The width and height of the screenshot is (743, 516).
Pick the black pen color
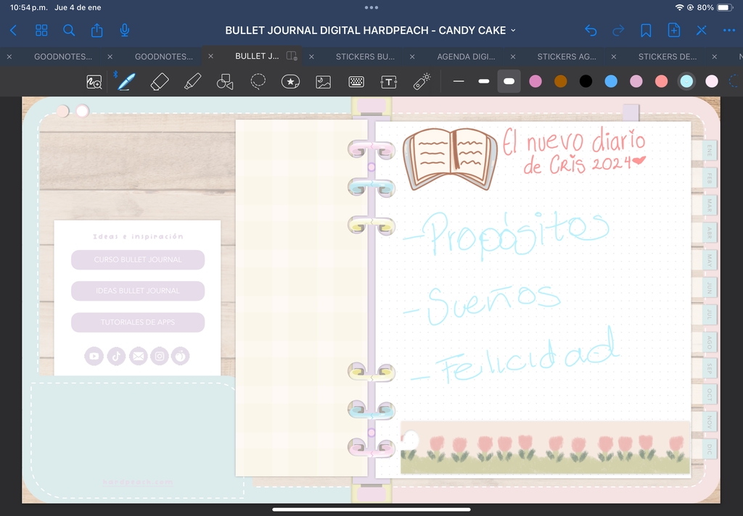point(586,81)
